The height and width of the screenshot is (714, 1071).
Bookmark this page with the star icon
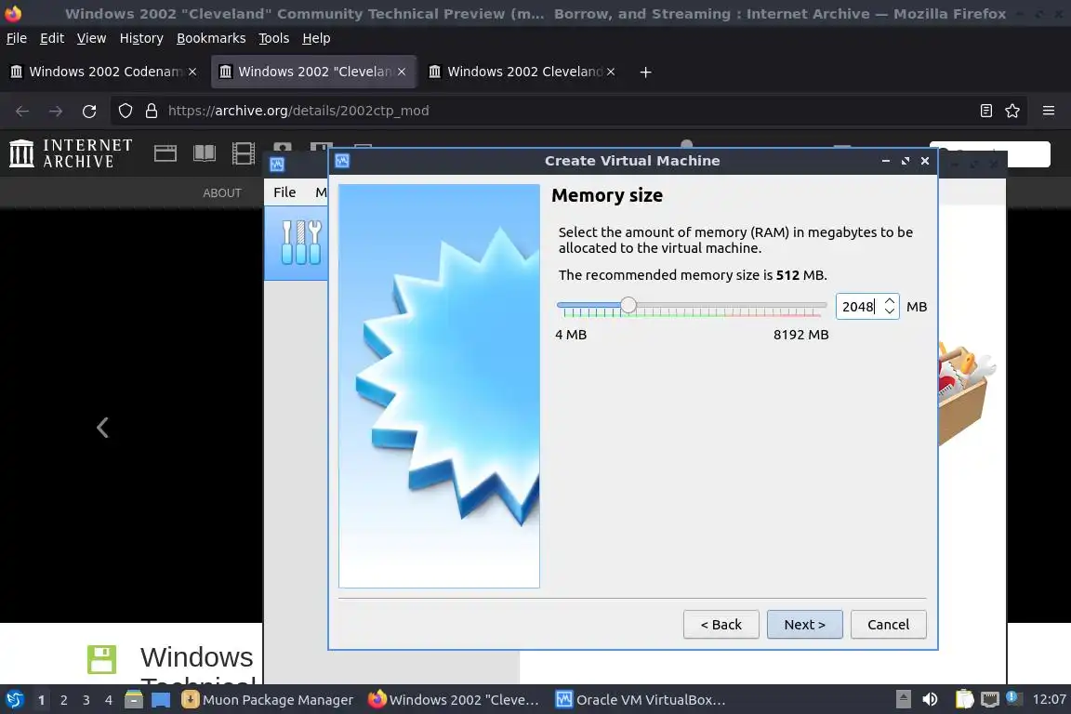(1012, 111)
